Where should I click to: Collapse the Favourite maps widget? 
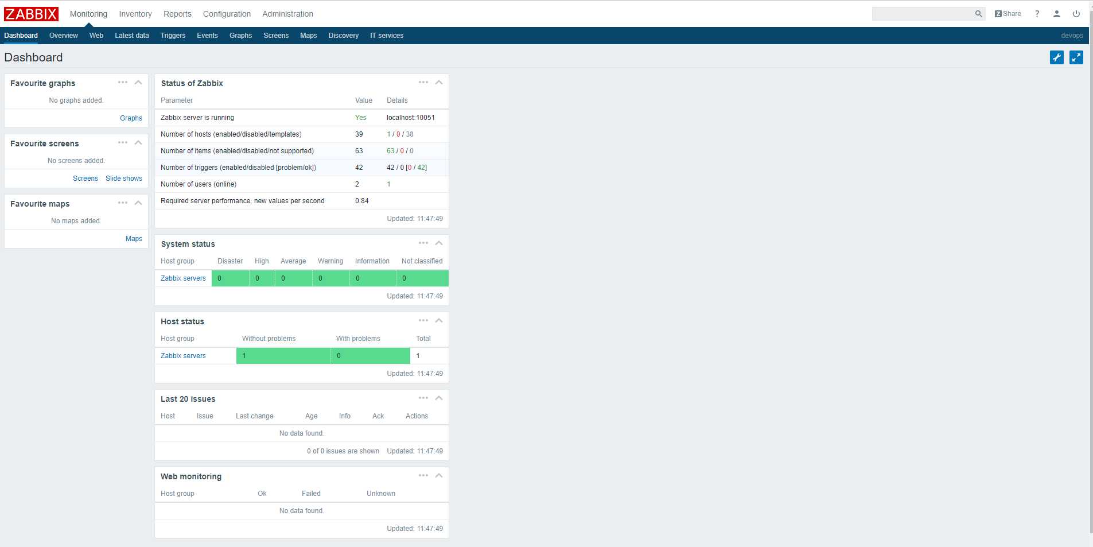coord(138,203)
